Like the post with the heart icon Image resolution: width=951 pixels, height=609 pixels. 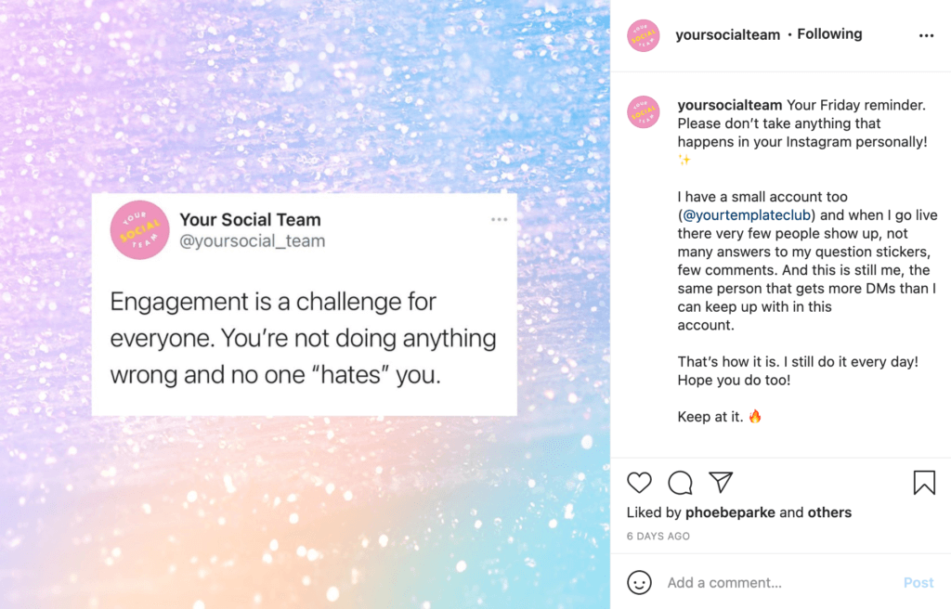point(639,483)
